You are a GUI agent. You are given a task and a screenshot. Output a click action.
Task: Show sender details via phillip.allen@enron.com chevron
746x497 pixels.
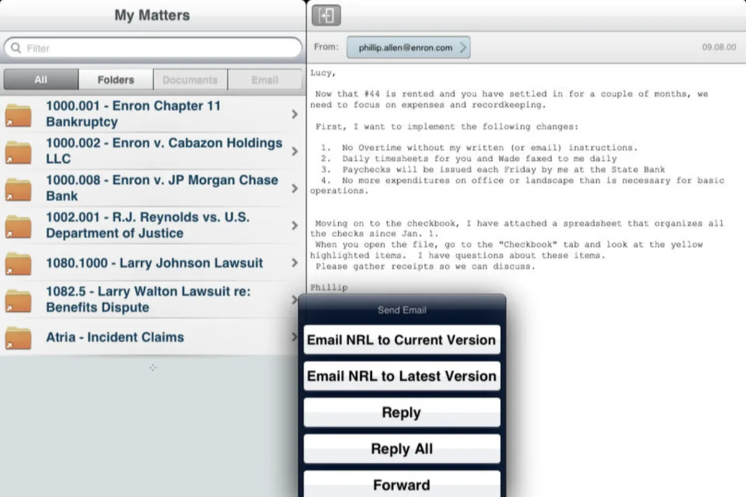coord(463,47)
